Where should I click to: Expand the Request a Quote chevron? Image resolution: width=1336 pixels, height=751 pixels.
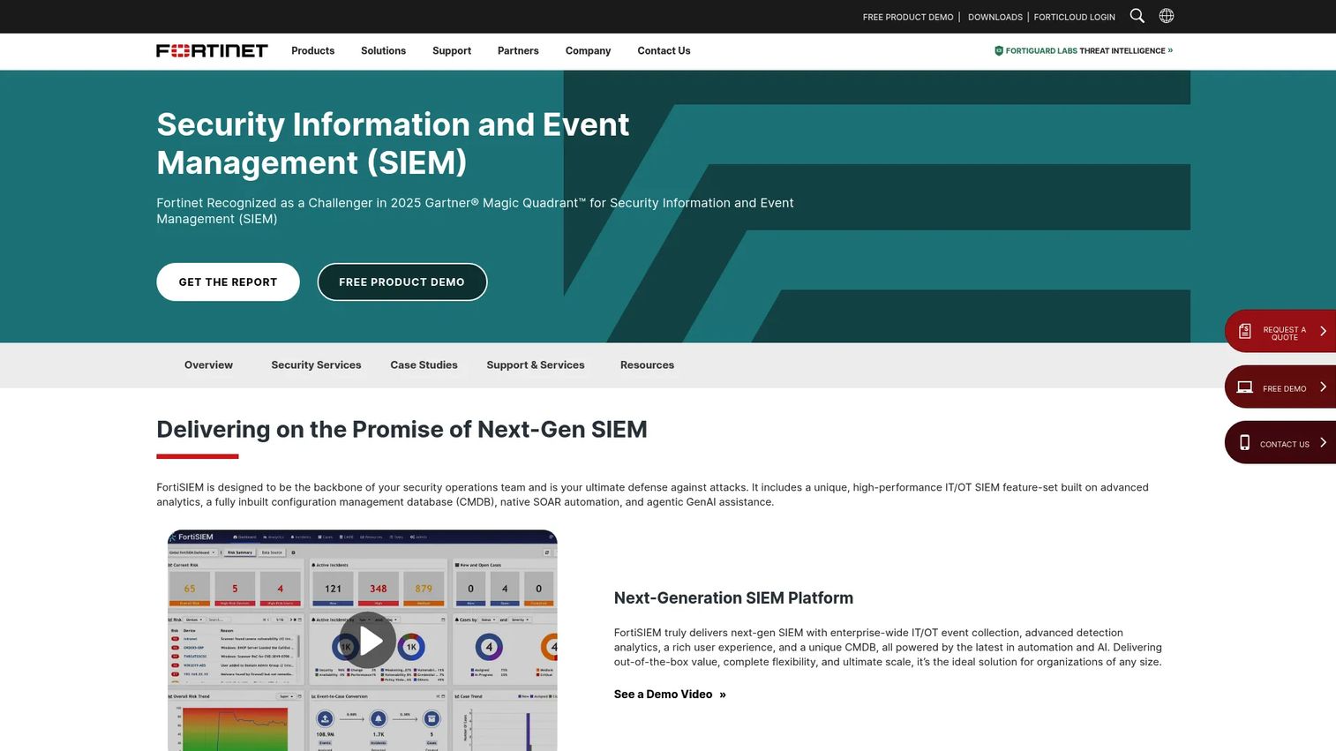pyautogui.click(x=1323, y=331)
